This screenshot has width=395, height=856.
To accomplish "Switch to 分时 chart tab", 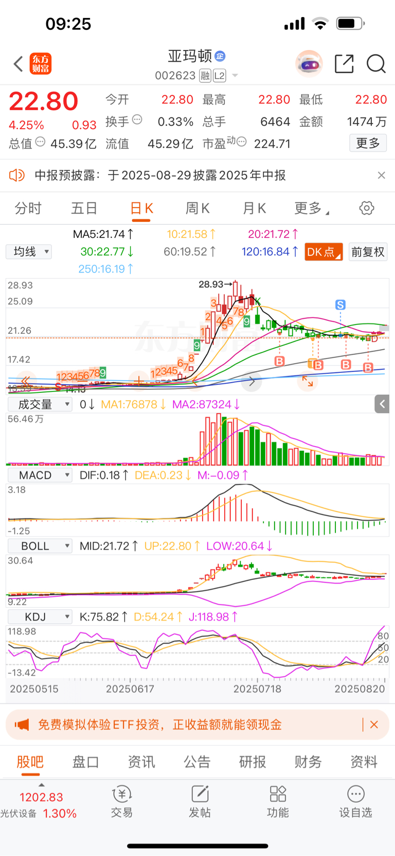I will 28,208.
